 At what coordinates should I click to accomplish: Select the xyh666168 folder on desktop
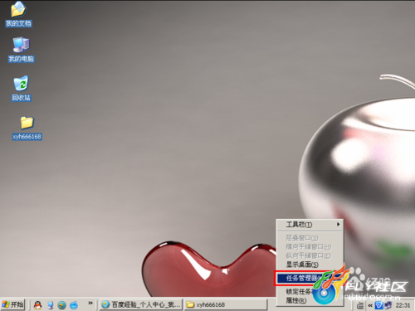click(27, 129)
